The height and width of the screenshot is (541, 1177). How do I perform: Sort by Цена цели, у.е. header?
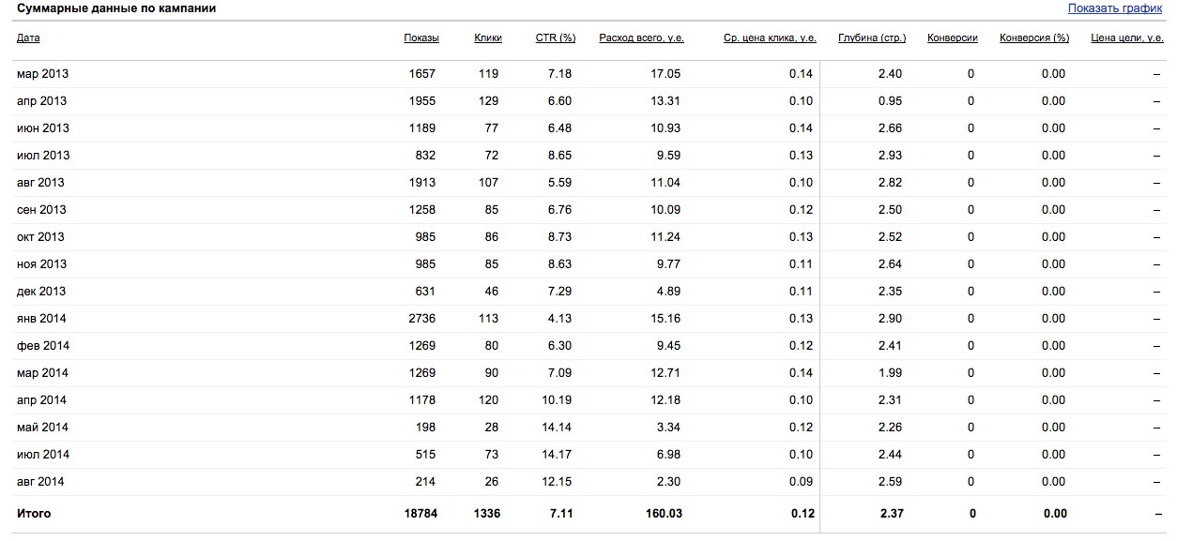[1127, 38]
